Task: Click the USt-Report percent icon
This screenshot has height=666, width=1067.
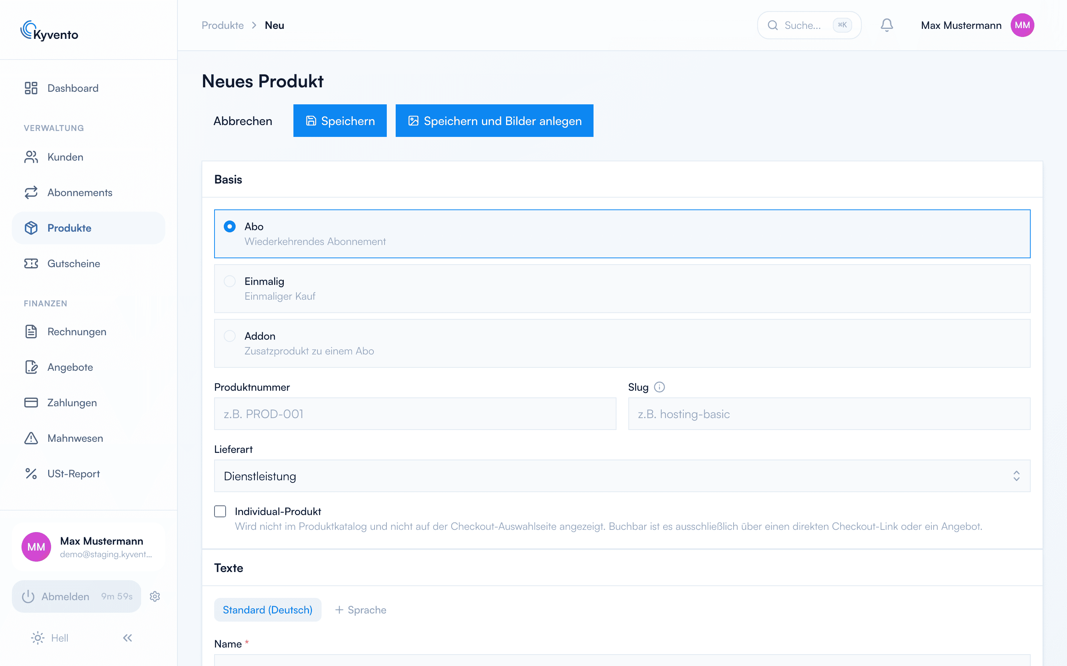Action: 31,474
